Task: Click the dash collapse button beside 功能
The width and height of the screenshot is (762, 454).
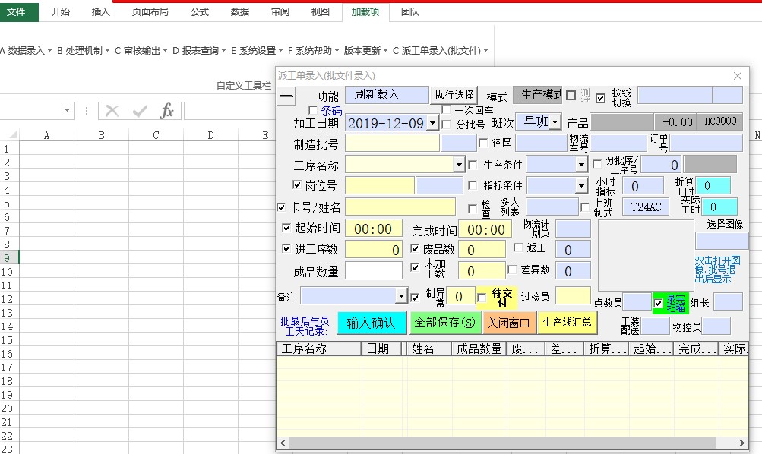Action: tap(286, 96)
